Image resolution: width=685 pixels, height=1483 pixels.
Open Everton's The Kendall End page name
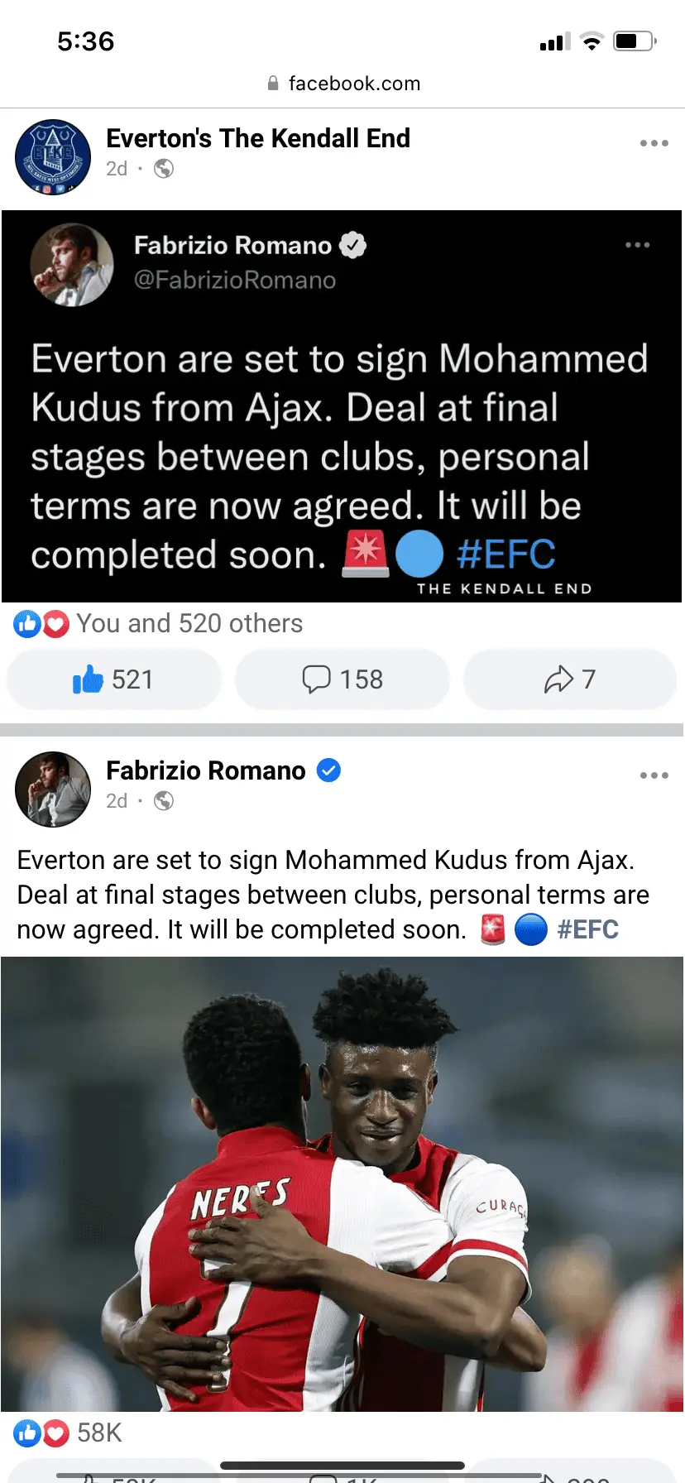pyautogui.click(x=258, y=138)
